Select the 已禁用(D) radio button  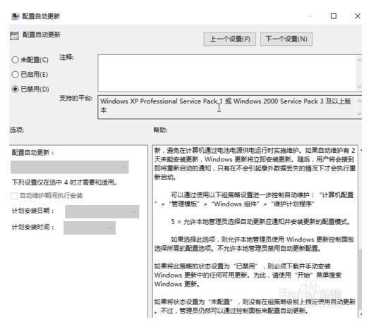(15, 89)
